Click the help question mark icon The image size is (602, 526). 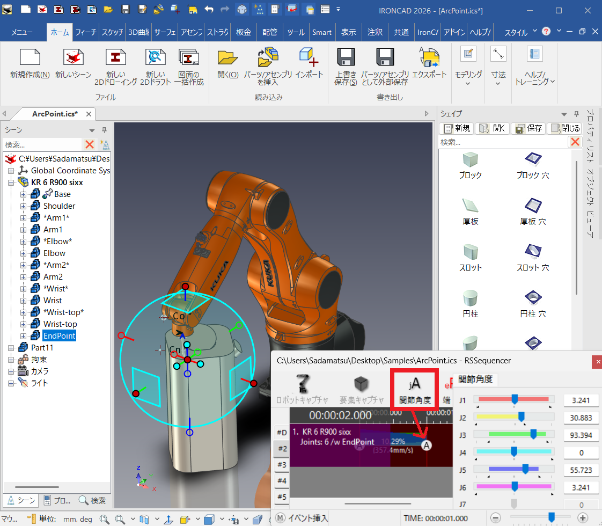(546, 32)
